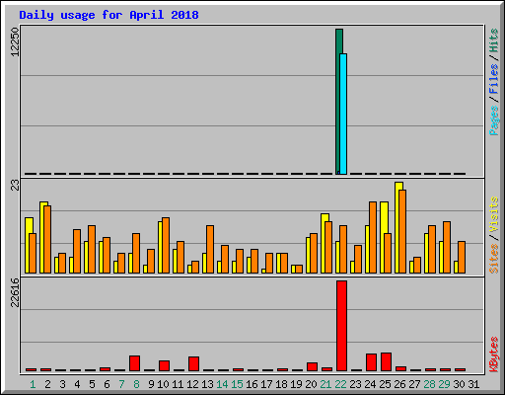Click the red KBytes bar for day 20

312,366
